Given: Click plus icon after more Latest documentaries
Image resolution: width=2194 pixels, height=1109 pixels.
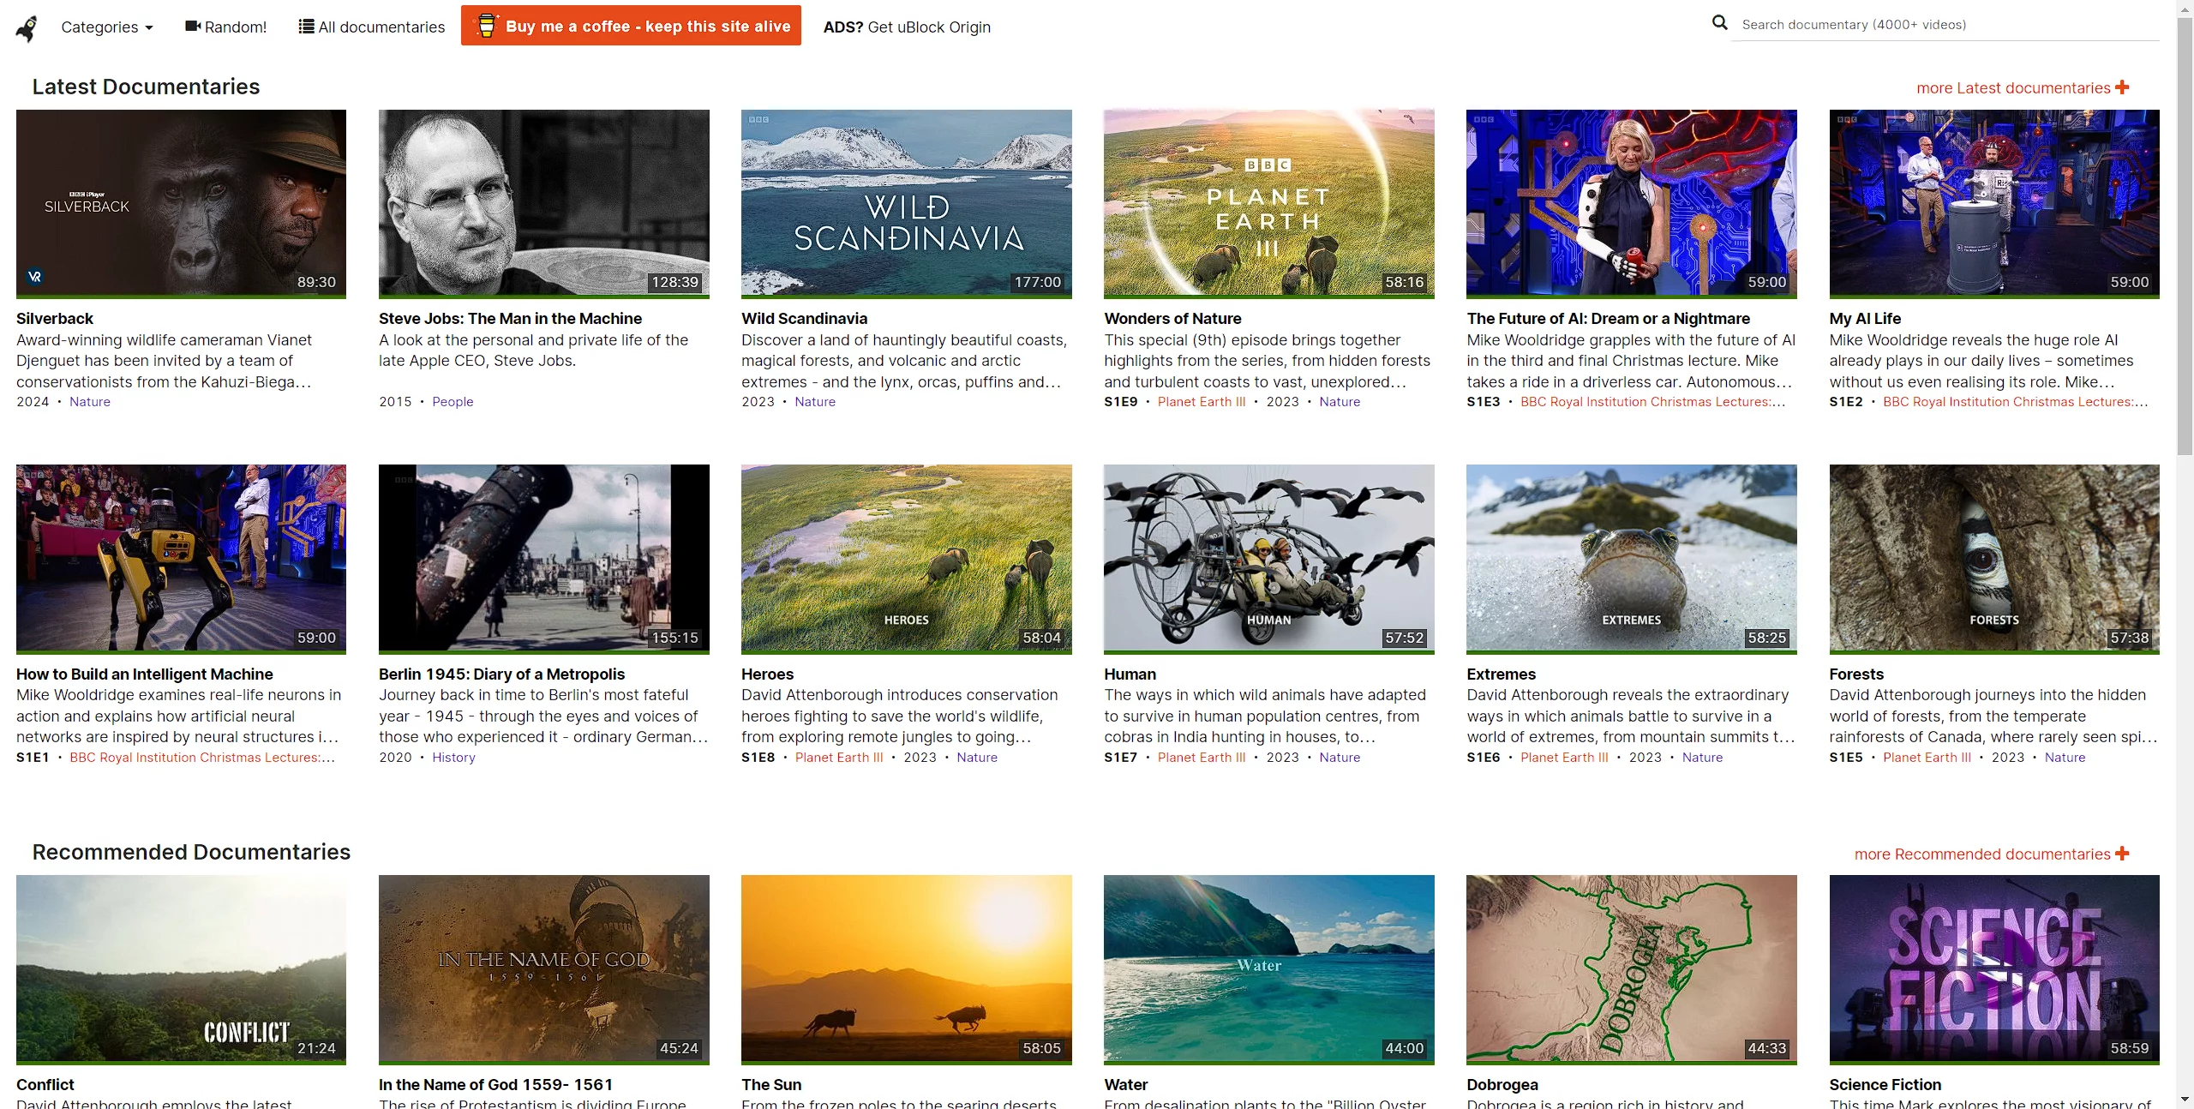Looking at the screenshot, I should (x=2122, y=87).
